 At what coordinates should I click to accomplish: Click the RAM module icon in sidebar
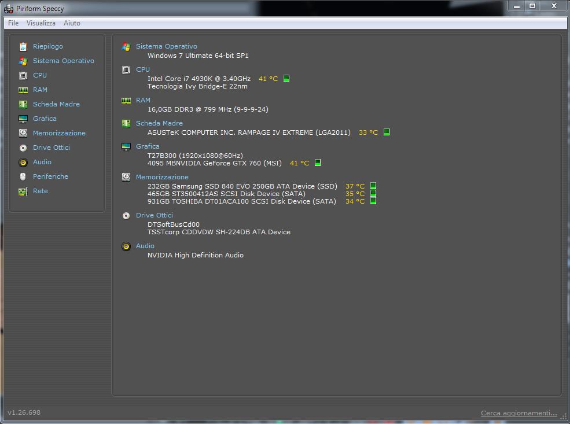coord(23,90)
